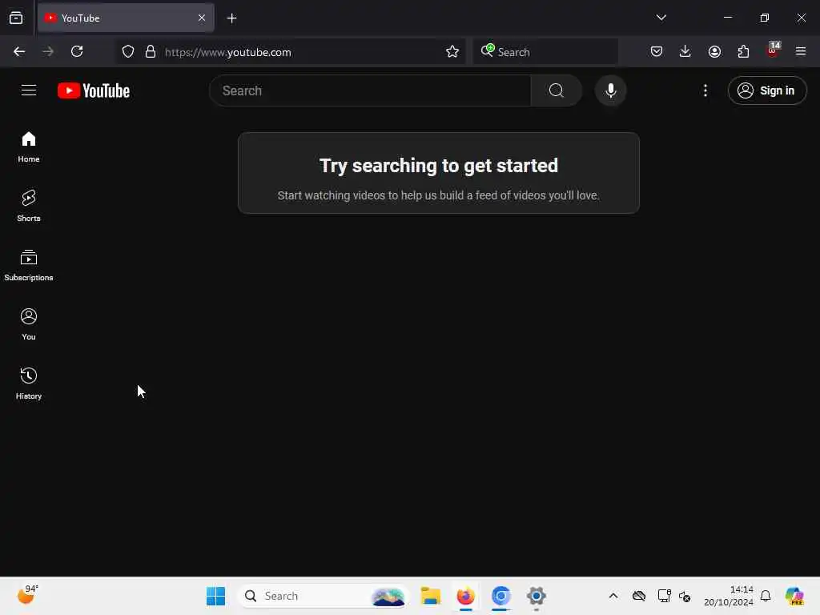
Task: Click the YouTube logo
Action: (94, 90)
